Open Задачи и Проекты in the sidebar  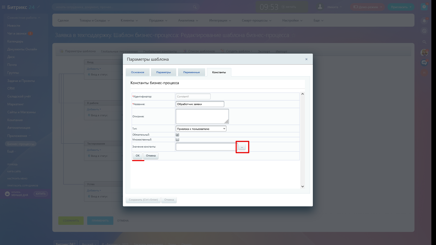[x=21, y=81]
